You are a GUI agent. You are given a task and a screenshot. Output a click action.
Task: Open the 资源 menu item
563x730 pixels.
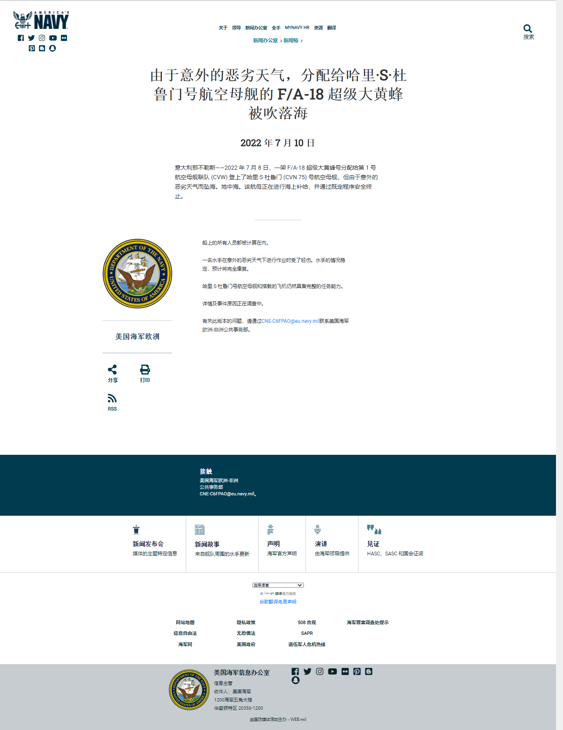(318, 28)
